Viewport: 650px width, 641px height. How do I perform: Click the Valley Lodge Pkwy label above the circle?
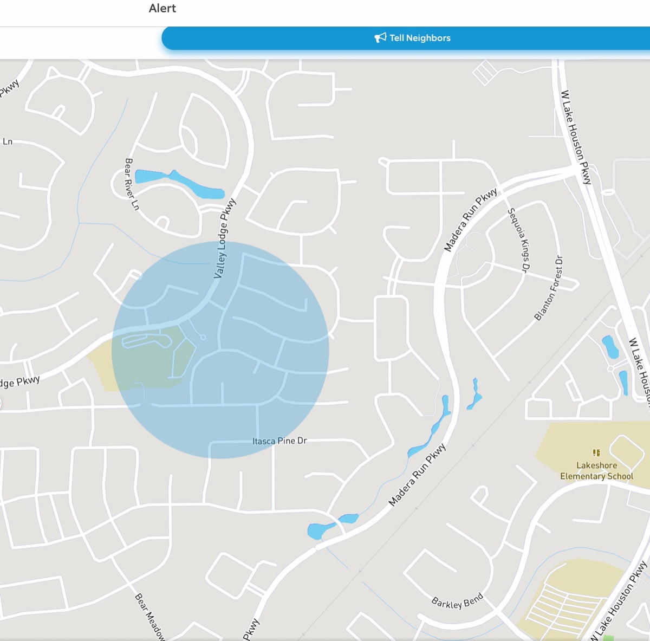[x=225, y=239]
